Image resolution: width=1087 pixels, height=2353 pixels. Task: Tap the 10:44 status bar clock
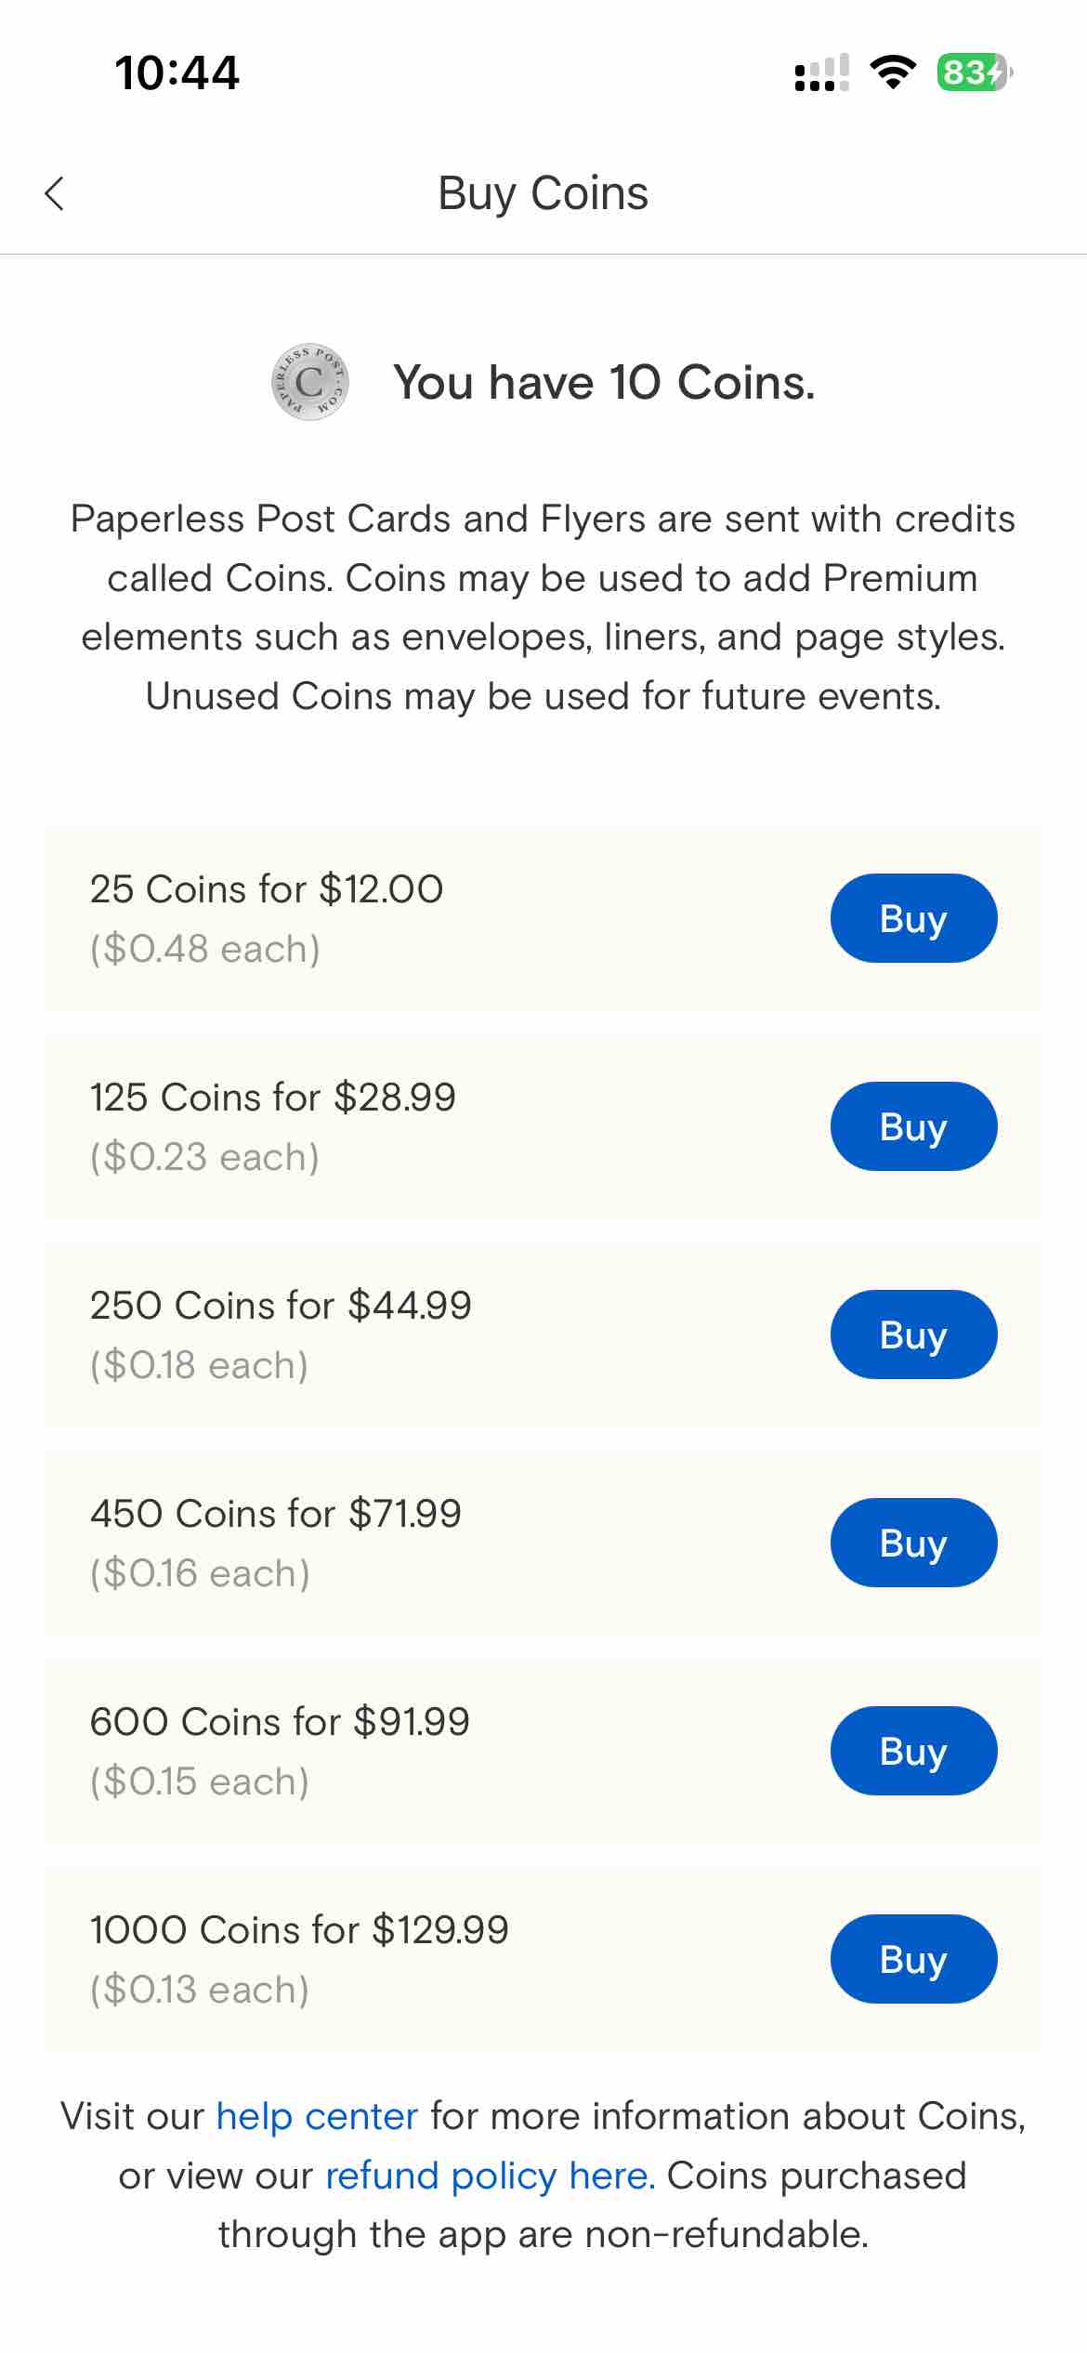click(177, 72)
